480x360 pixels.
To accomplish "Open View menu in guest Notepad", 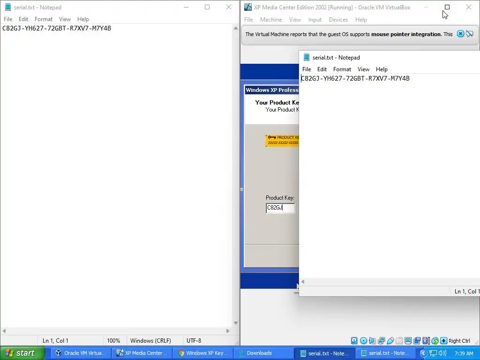I will click(363, 69).
